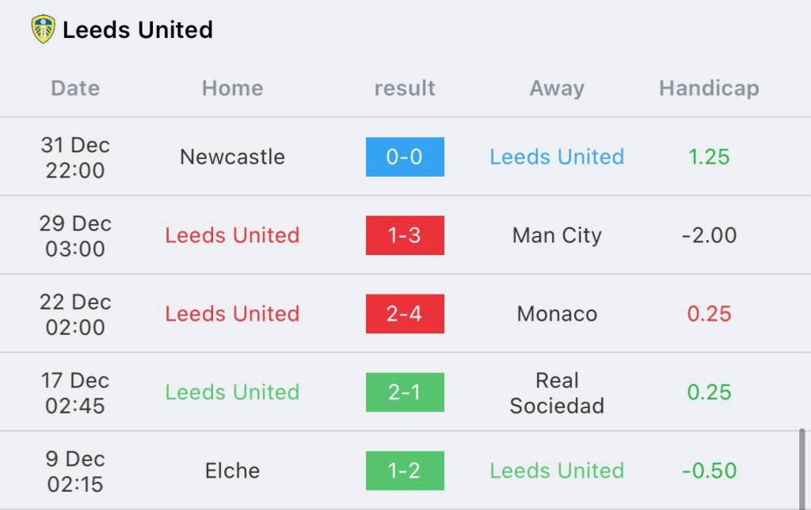
Task: Open the 1-3 red result badge
Action: (405, 235)
